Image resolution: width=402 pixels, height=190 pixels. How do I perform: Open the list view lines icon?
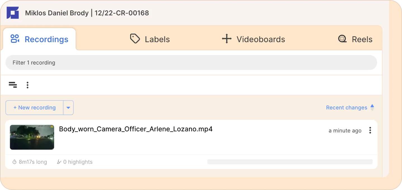pos(13,85)
